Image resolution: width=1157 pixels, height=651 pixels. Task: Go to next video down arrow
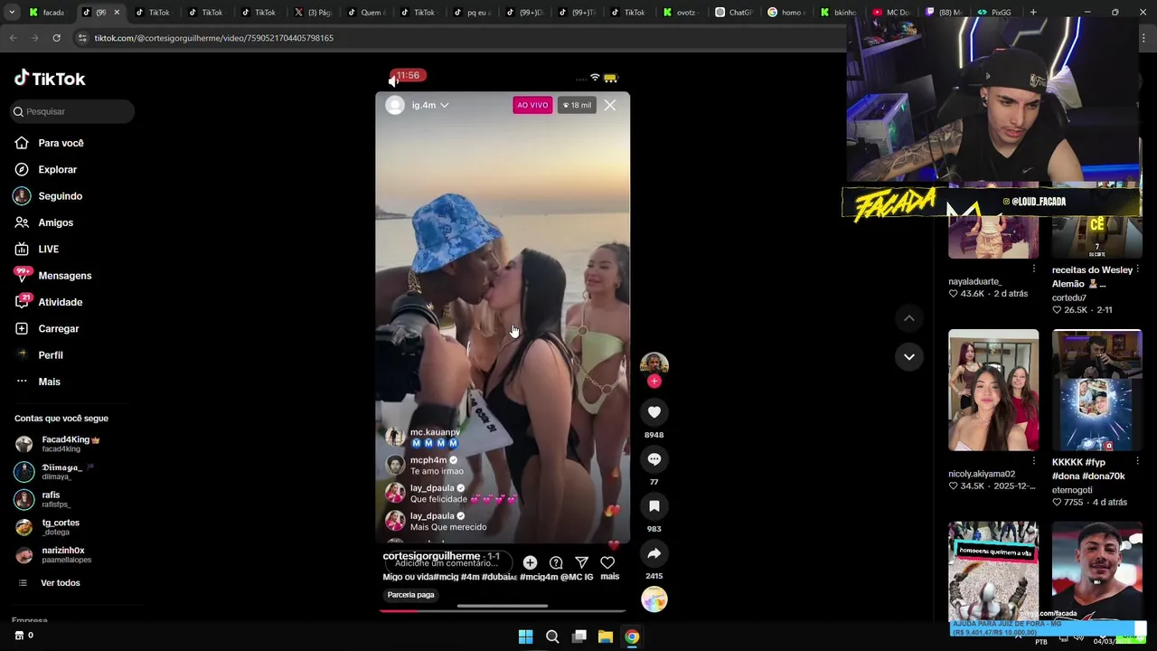pyautogui.click(x=909, y=356)
